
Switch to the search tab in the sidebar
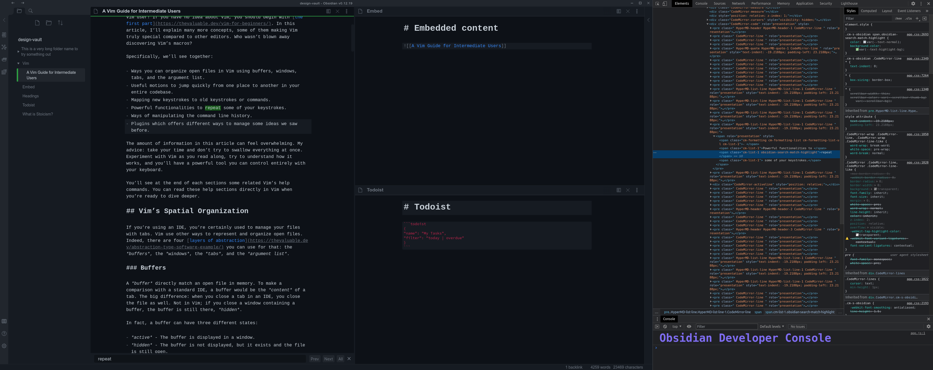click(30, 11)
